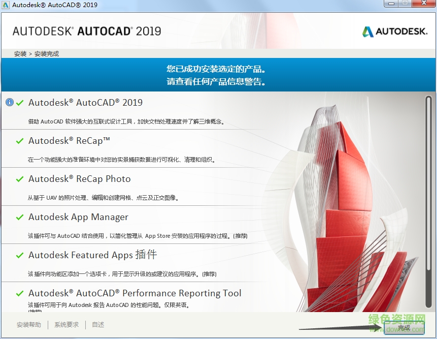Screen dimensions: 437x339
Task: Select the 安装 breadcrumb step
Action: [x=20, y=53]
